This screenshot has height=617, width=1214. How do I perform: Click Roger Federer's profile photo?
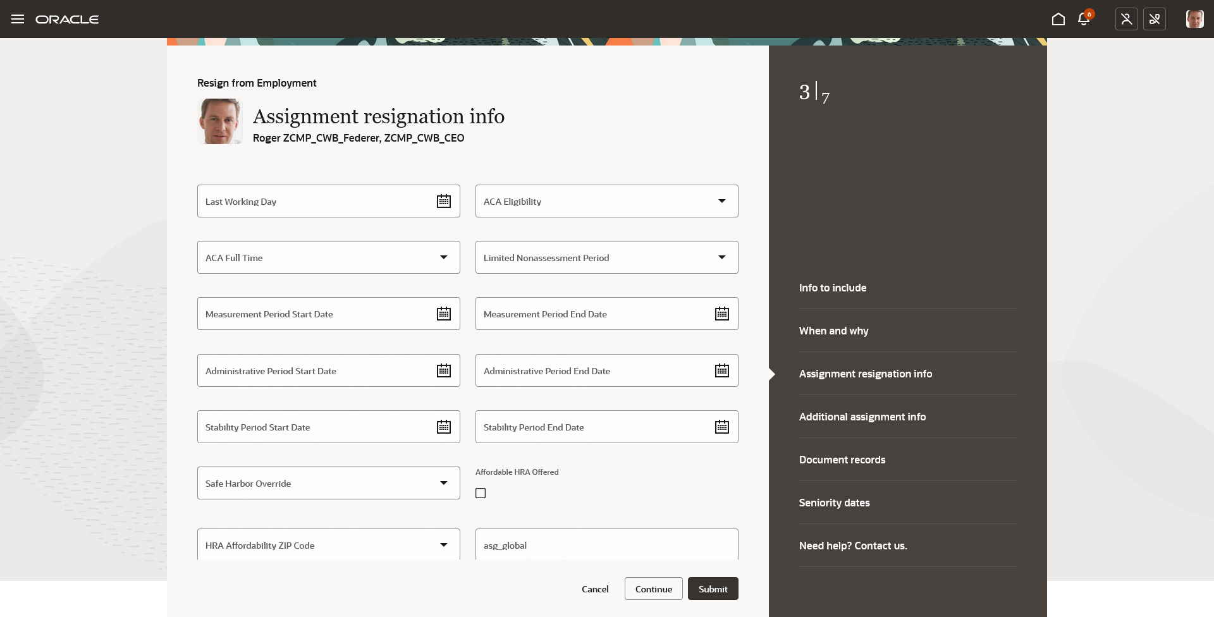(220, 121)
